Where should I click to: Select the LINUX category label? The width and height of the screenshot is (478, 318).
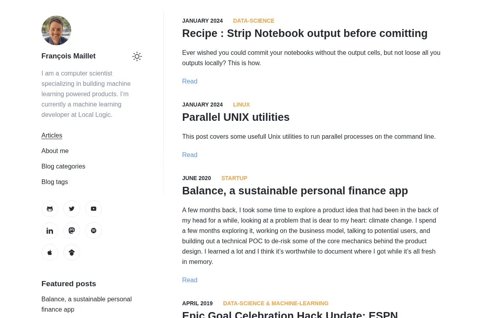241,105
